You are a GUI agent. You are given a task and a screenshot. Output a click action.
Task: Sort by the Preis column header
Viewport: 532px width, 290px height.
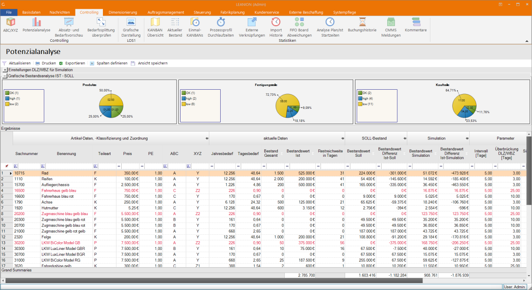tap(127, 153)
